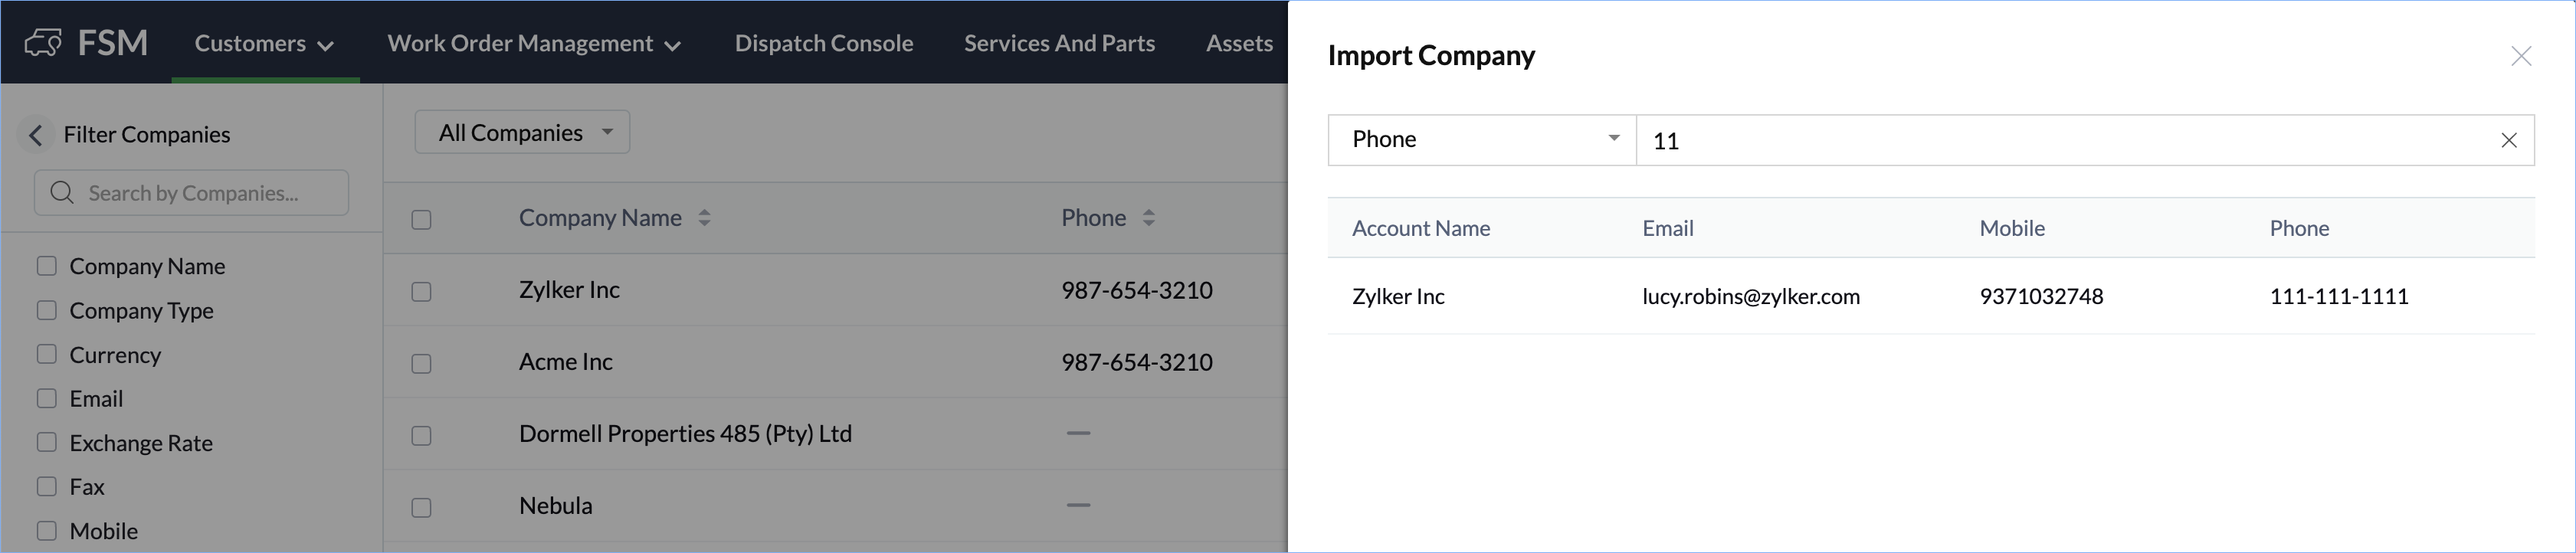Viewport: 2576px width, 553px height.
Task: Collapse the Filter Companies back arrow
Action: pyautogui.click(x=36, y=135)
